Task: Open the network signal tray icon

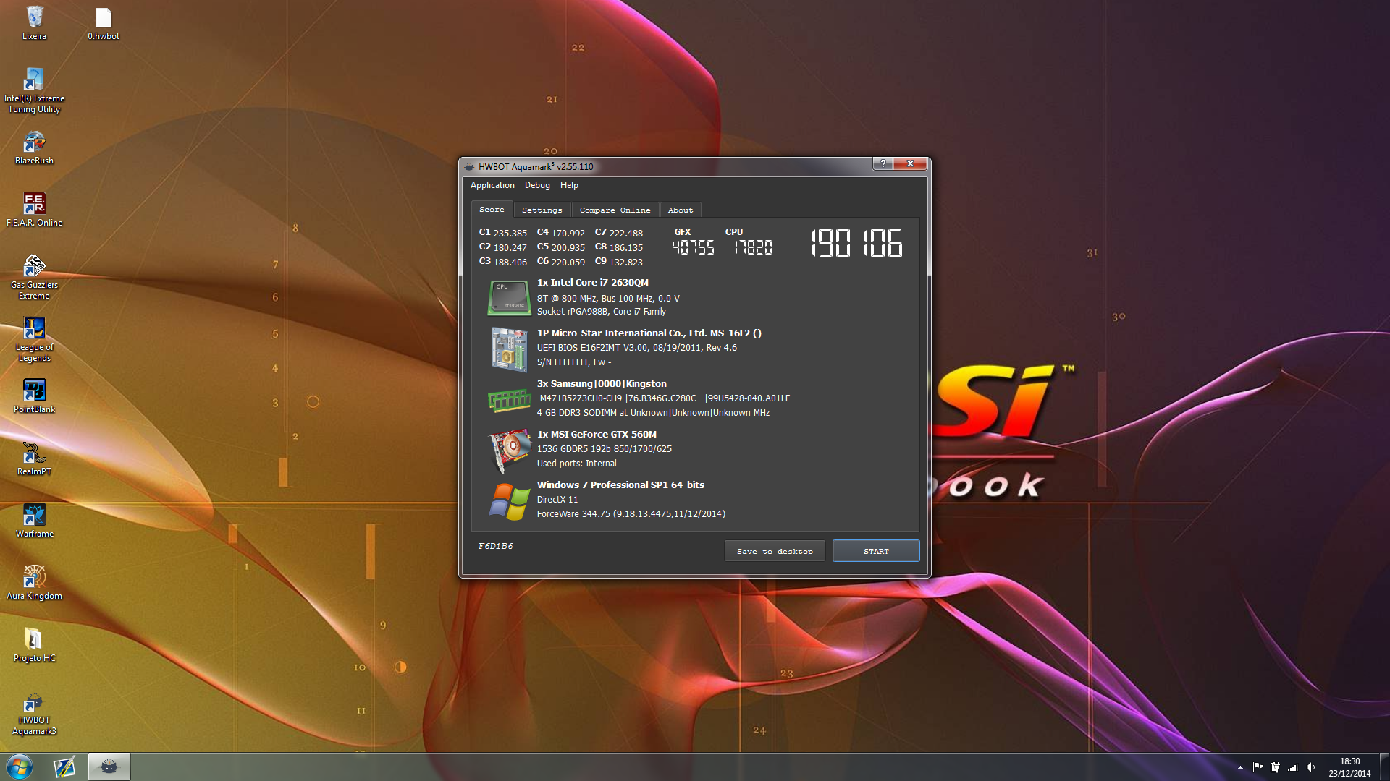Action: point(1292,767)
